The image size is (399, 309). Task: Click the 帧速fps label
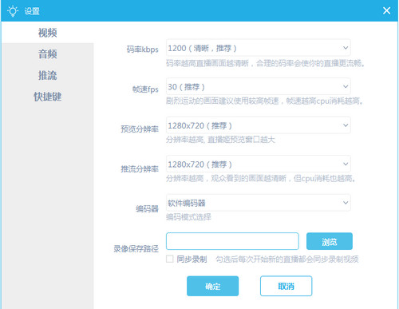tap(145, 89)
